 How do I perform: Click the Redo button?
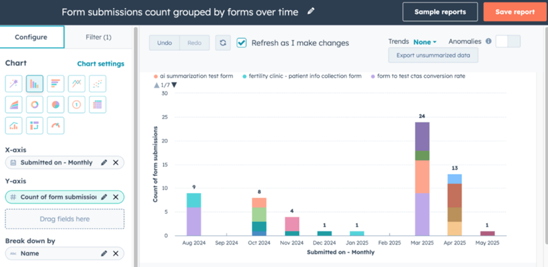(195, 43)
